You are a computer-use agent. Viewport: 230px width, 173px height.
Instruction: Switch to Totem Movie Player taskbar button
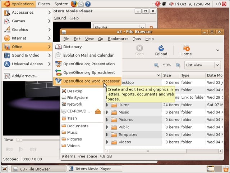(x=95, y=169)
